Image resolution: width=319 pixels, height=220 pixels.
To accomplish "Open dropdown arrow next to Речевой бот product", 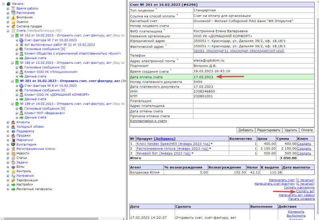I will pos(193,153).
